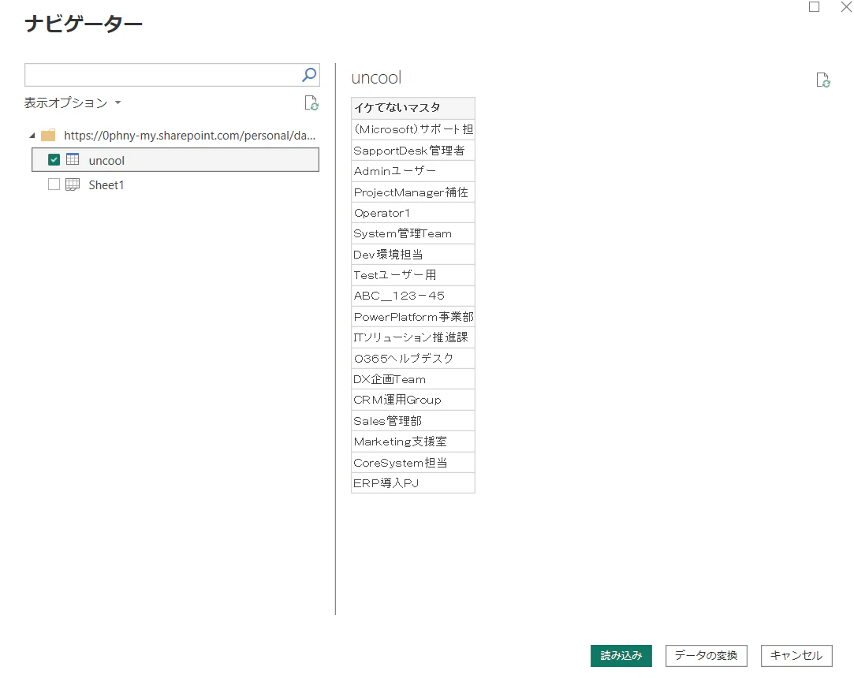Click the ERP導入PJ cell
This screenshot has width=854, height=678.
(413, 483)
